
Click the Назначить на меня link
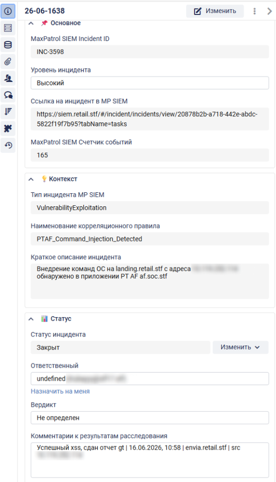point(60,391)
